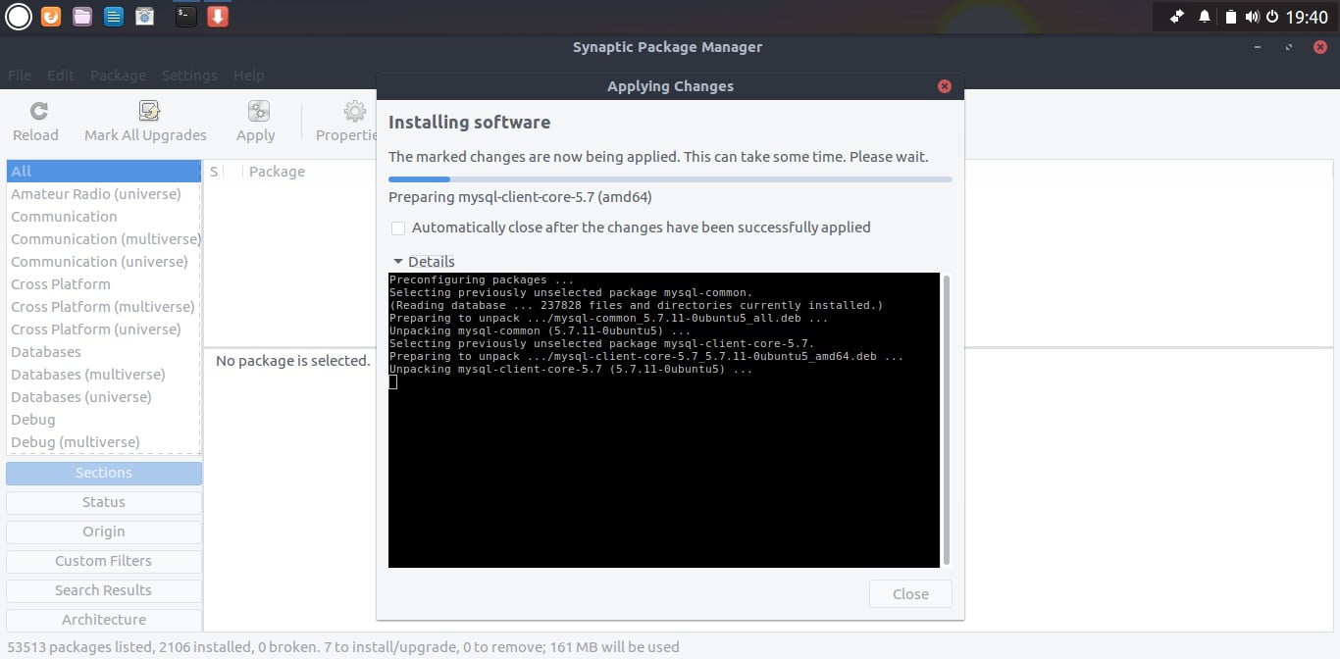This screenshot has height=659, width=1340.
Task: Open the Budgie menu circle icon
Action: (19, 17)
